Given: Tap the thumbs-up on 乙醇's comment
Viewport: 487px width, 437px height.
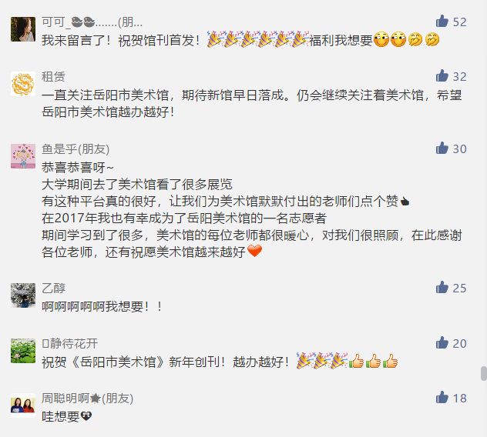Looking at the screenshot, I should pyautogui.click(x=442, y=288).
